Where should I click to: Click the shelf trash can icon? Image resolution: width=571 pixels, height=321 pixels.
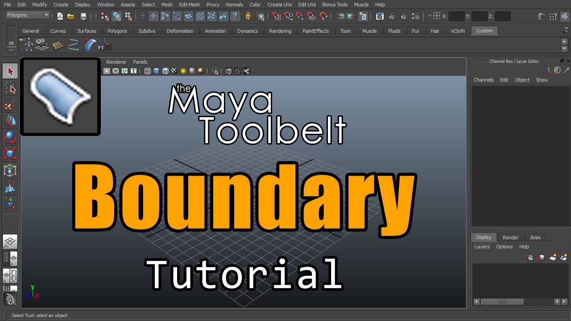click(567, 31)
